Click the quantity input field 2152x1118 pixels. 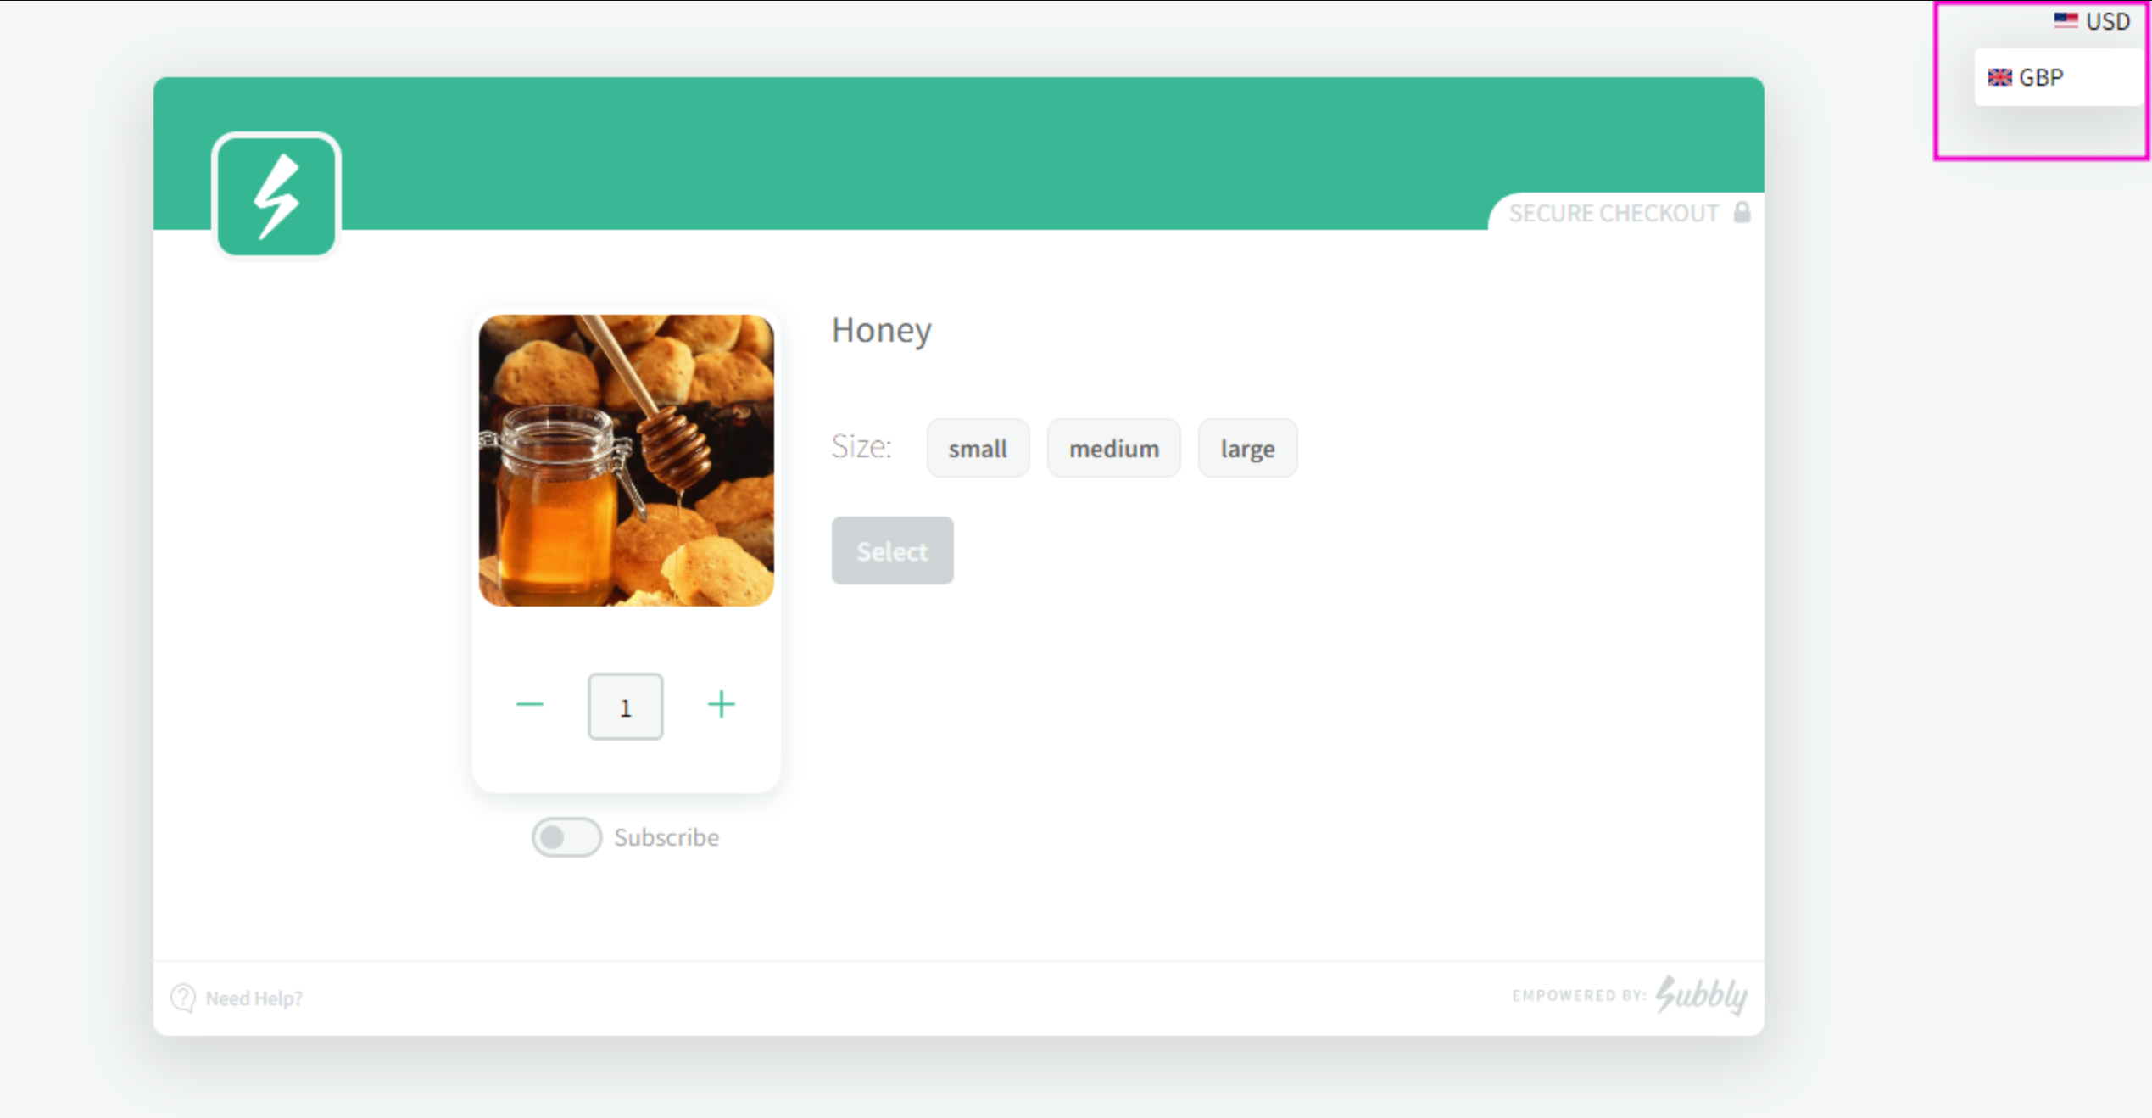tap(625, 707)
